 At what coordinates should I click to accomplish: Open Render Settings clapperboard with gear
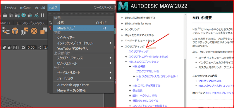18,15
